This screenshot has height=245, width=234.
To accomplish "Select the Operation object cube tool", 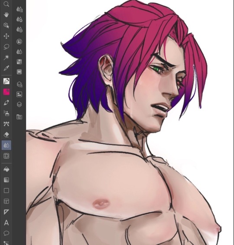I will coord(6,26).
